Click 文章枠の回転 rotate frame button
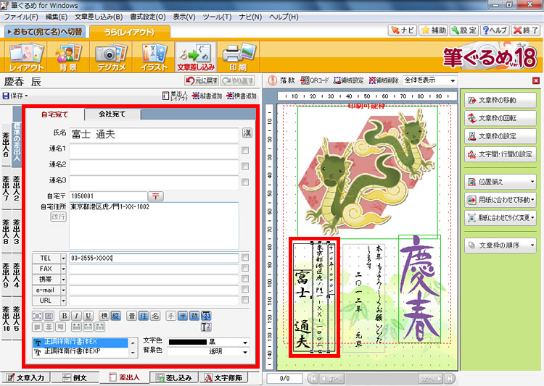544x386 pixels. (x=500, y=118)
